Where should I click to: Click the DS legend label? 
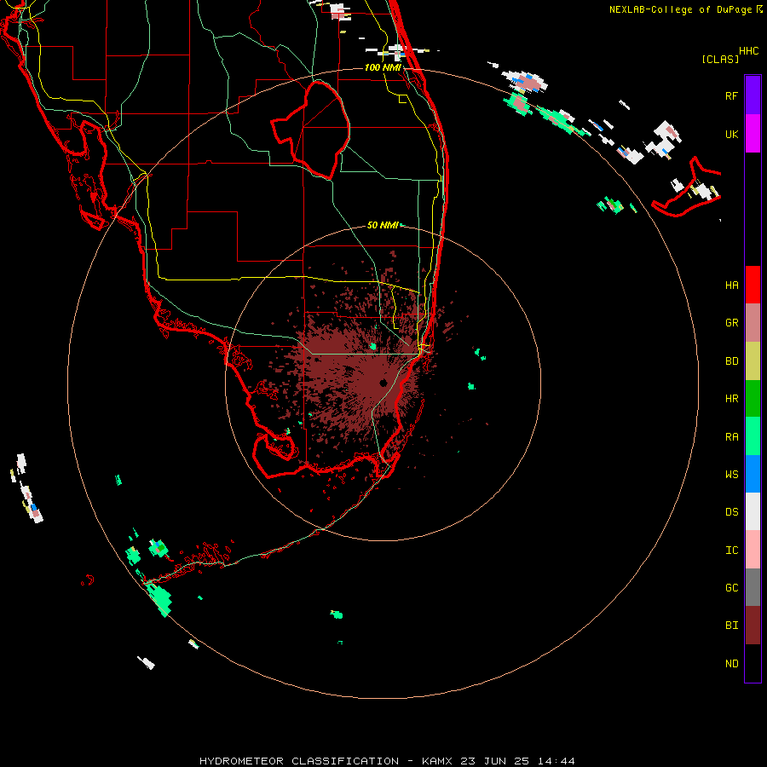[x=731, y=512]
